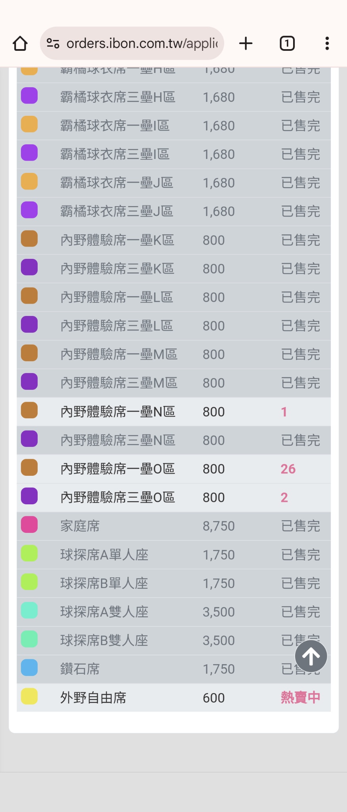Open the tab switcher showing 1 tab
The height and width of the screenshot is (812, 347).
coord(287,43)
